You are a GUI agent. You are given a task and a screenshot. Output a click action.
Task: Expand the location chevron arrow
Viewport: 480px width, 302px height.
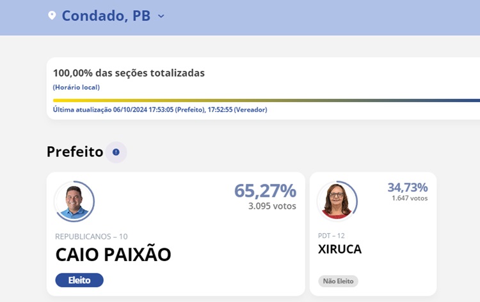(161, 15)
